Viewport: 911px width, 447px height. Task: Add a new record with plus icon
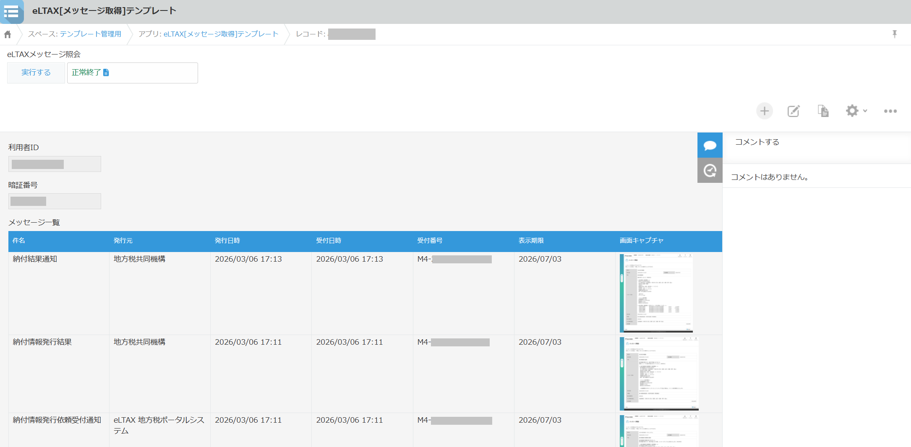coord(764,111)
